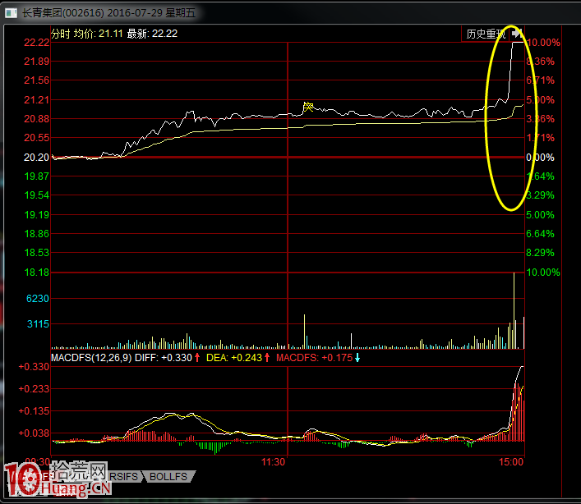Screen dimensions: 581x504
Task: Click the green 19.87 price axis label
Action: (x=37, y=176)
